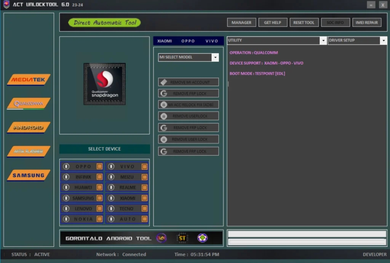Tick the orange checkbox for NOKIA
Image resolution: width=390 pixels, height=263 pixels.
pyautogui.click(x=99, y=219)
